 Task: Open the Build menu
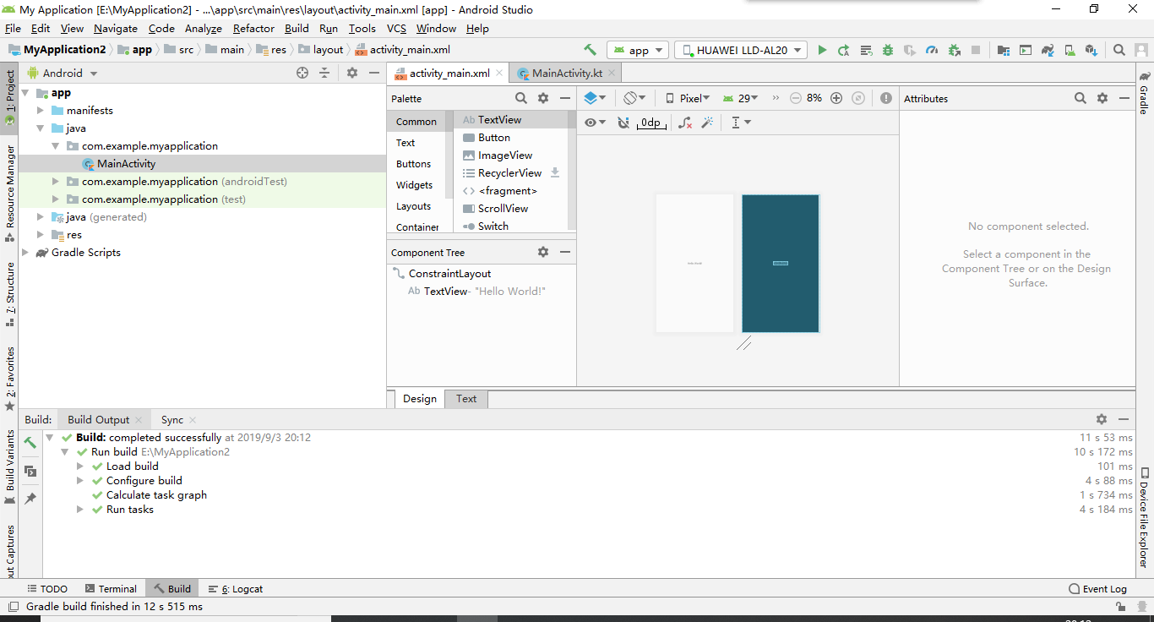click(297, 28)
